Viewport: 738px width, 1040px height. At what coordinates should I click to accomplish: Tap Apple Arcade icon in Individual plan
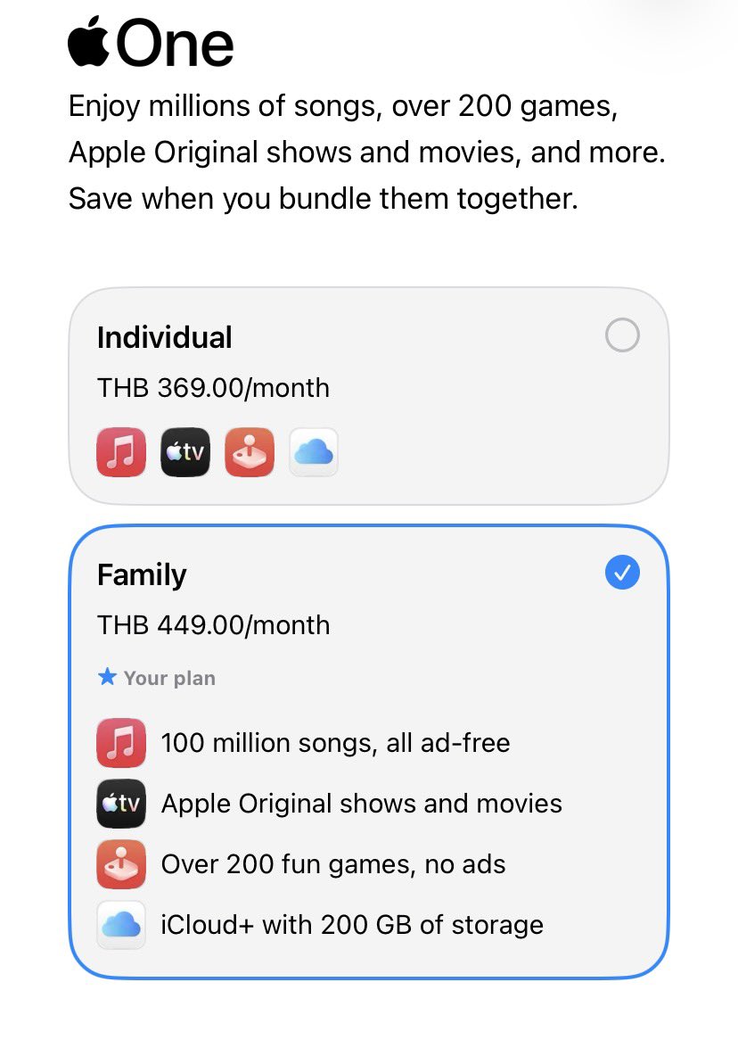pyautogui.click(x=249, y=452)
